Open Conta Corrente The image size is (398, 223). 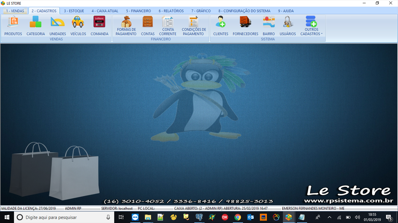[x=168, y=26]
